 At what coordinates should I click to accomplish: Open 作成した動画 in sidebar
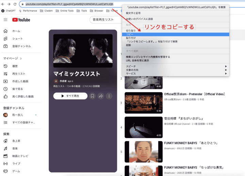[16, 81]
